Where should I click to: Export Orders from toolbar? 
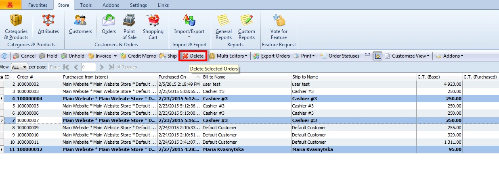(x=272, y=56)
